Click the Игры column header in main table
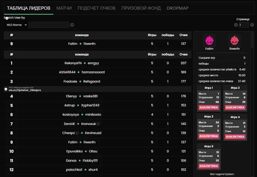The width and height of the screenshot is (257, 177). coord(152,54)
